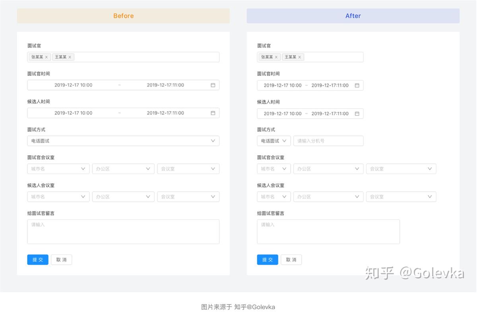Focus 给面试官留言 textarea in After panel
Image resolution: width=477 pixels, height=318 pixels.
tap(328, 232)
